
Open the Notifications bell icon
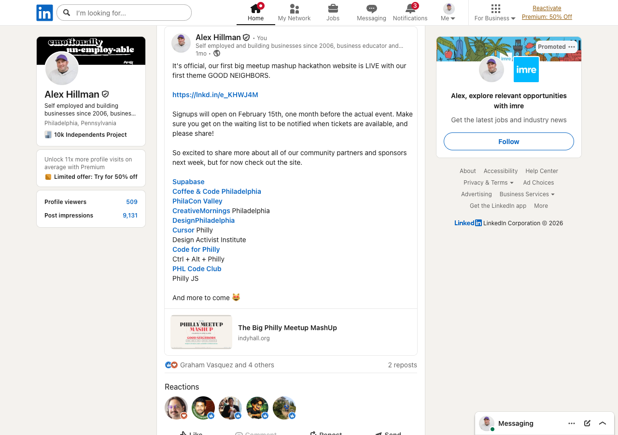click(x=410, y=9)
